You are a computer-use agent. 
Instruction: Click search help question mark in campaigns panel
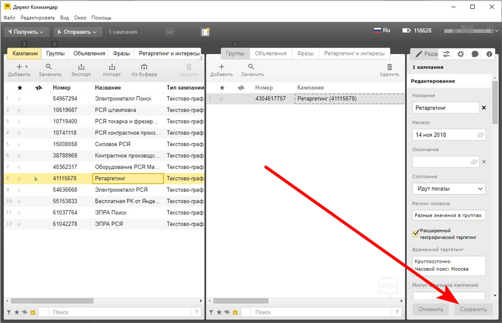196,312
